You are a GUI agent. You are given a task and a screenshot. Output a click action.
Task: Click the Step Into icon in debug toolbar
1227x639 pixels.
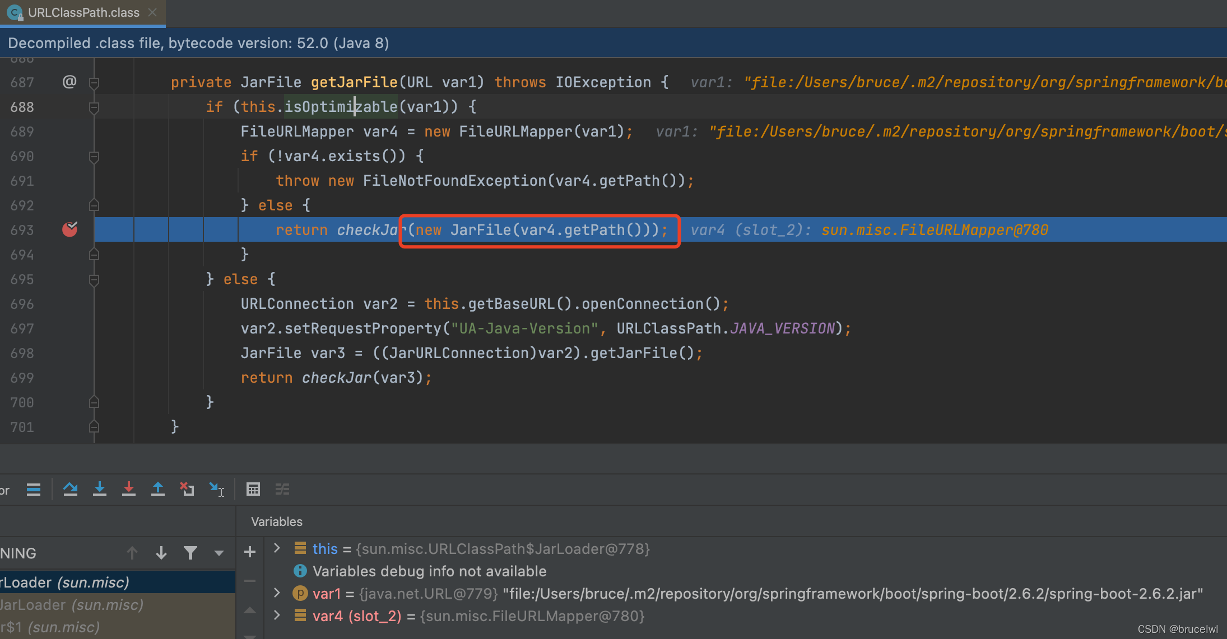[100, 489]
